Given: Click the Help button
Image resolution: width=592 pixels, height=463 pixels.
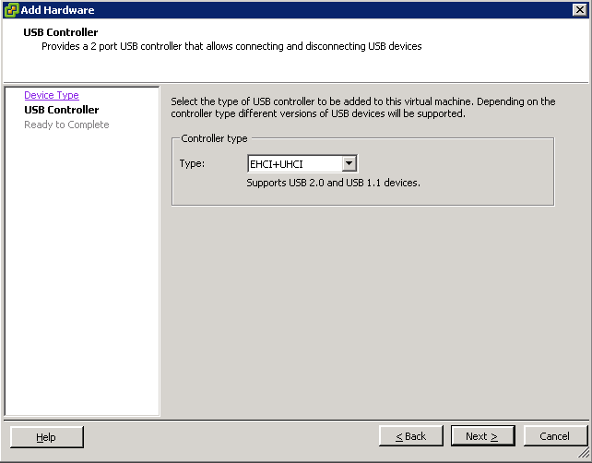Looking at the screenshot, I should [47, 437].
